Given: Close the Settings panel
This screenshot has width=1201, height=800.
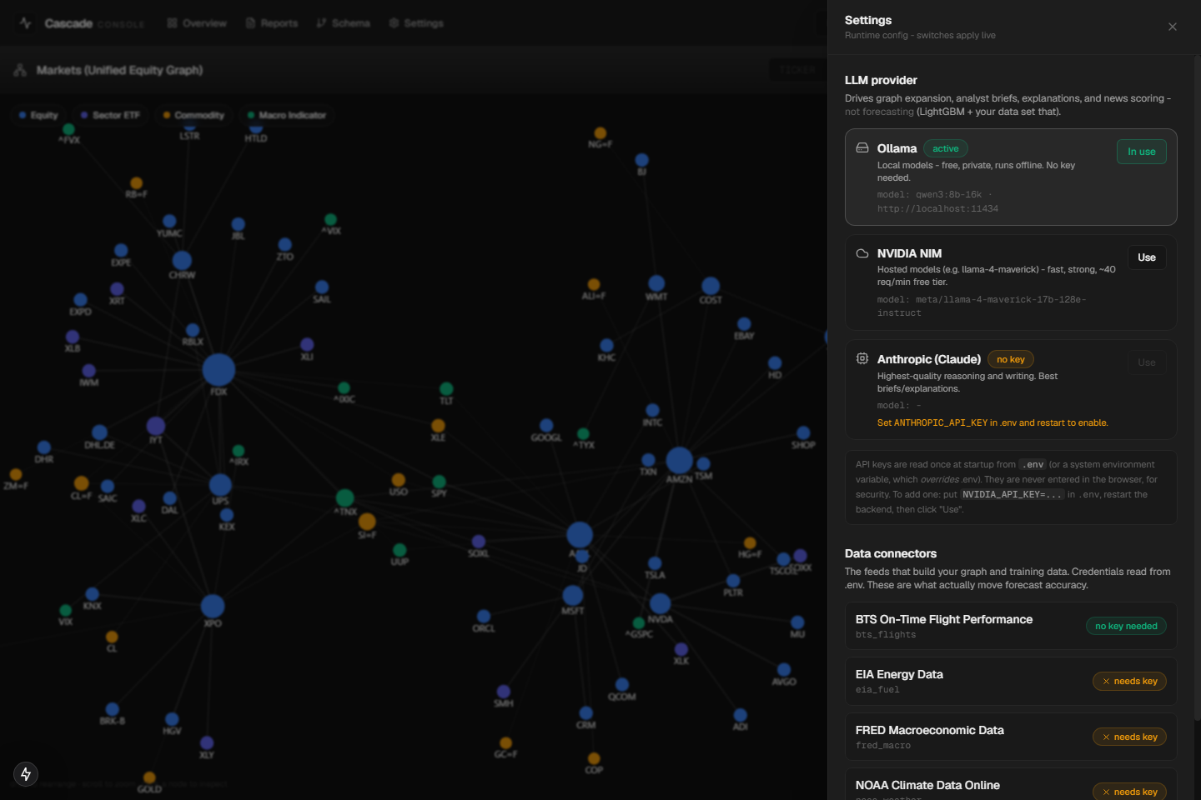Looking at the screenshot, I should (x=1173, y=27).
